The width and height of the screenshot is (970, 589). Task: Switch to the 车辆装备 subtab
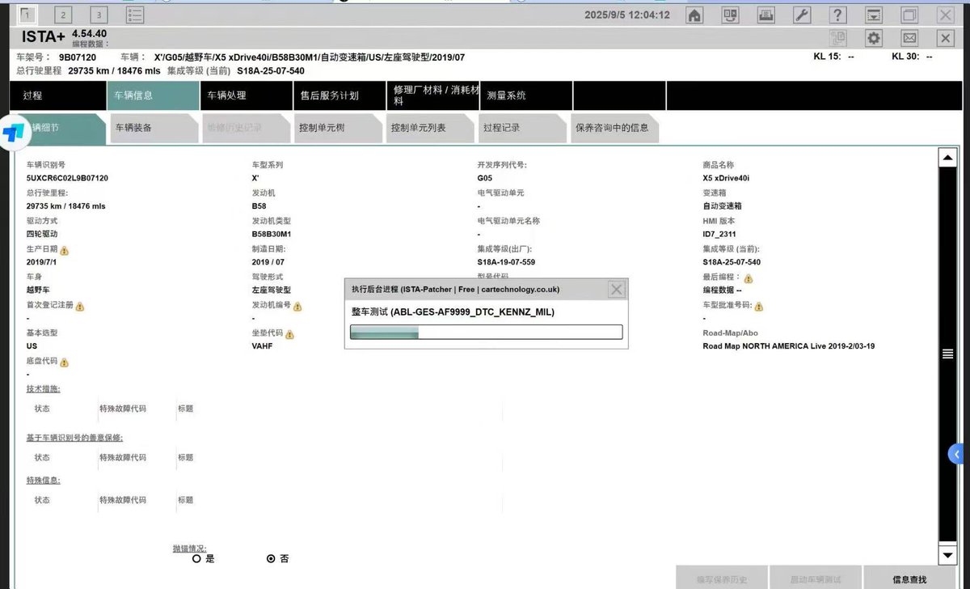[x=153, y=128]
